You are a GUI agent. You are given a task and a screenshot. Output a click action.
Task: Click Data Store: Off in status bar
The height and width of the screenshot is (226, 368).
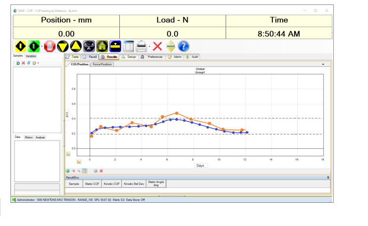(x=135, y=200)
